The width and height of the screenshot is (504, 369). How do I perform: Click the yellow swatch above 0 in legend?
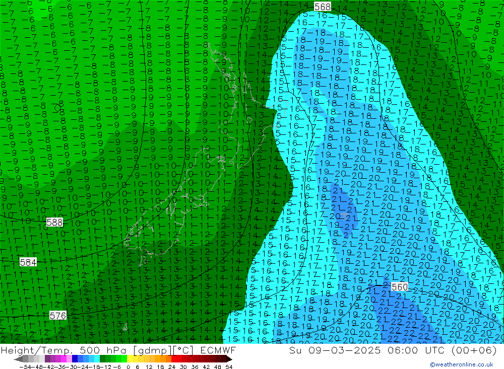[x=130, y=359]
